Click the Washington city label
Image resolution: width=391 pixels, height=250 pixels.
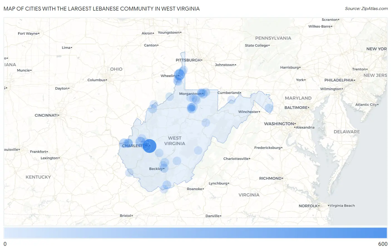click(x=279, y=124)
